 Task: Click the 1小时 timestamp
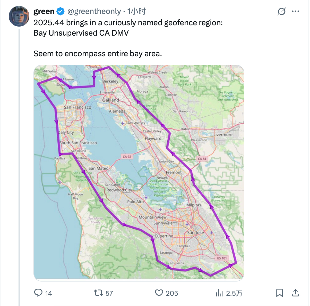point(136,11)
